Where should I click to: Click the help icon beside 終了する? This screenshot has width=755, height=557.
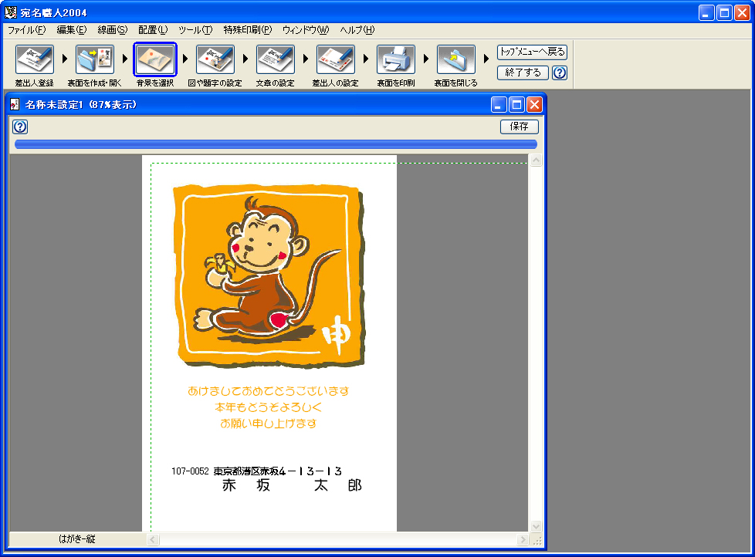tap(560, 73)
